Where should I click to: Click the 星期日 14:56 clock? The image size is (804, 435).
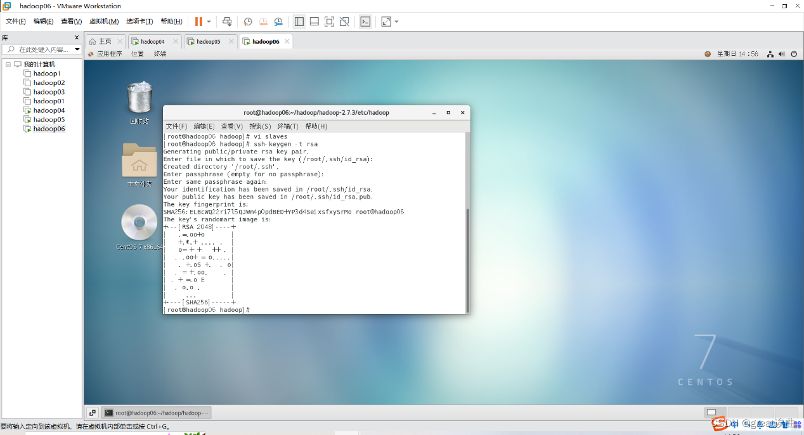pos(737,54)
